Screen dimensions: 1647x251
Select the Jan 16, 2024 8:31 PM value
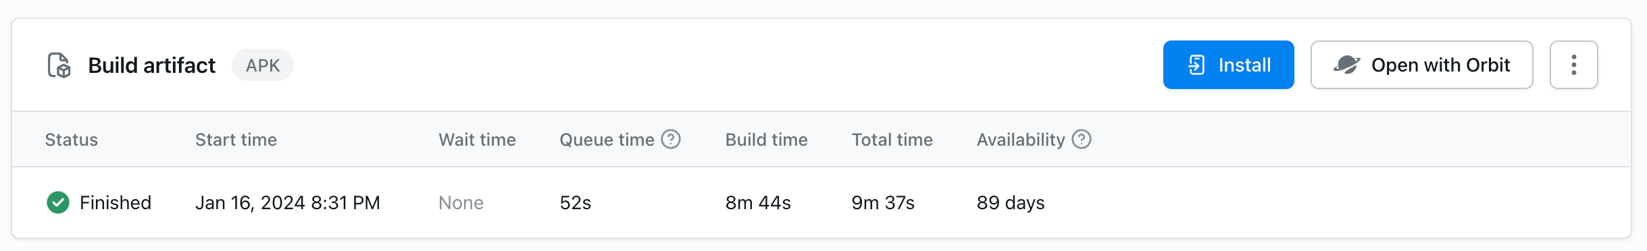pyautogui.click(x=288, y=202)
